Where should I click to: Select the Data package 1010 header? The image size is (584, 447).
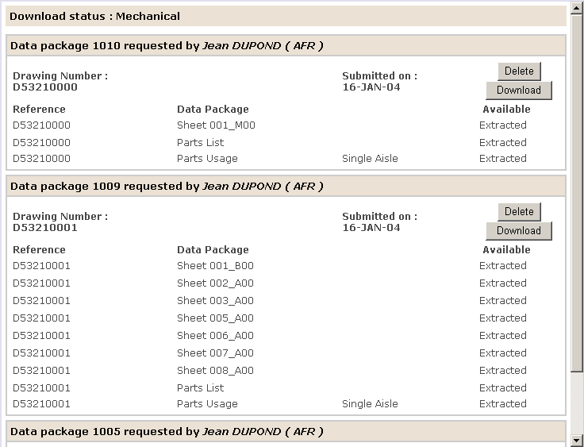[167, 46]
